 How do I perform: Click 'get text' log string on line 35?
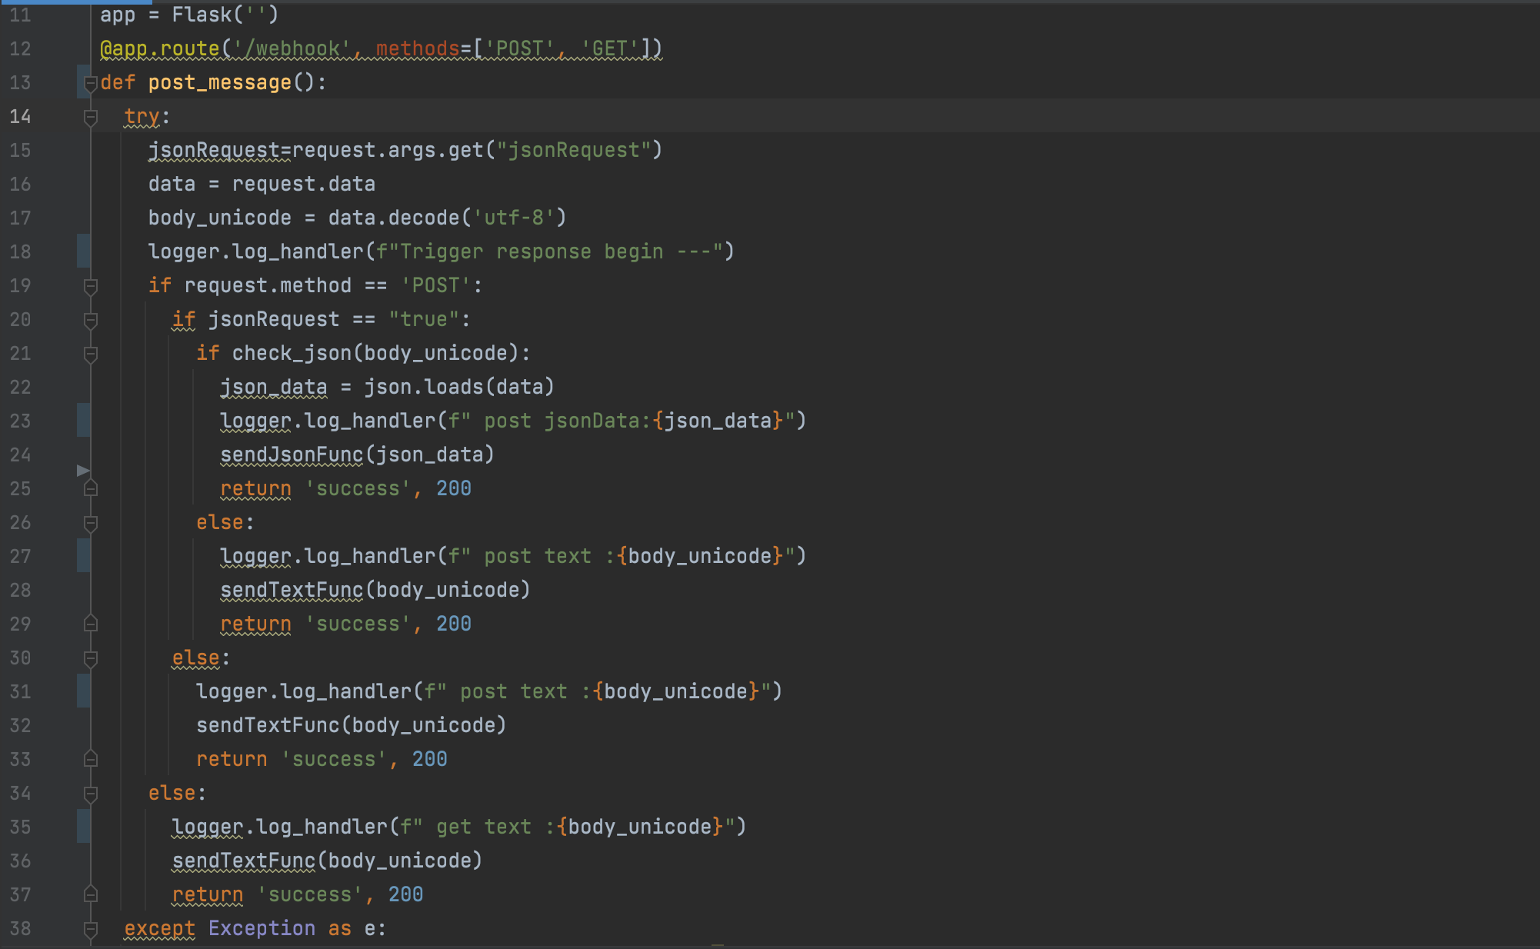(x=484, y=827)
